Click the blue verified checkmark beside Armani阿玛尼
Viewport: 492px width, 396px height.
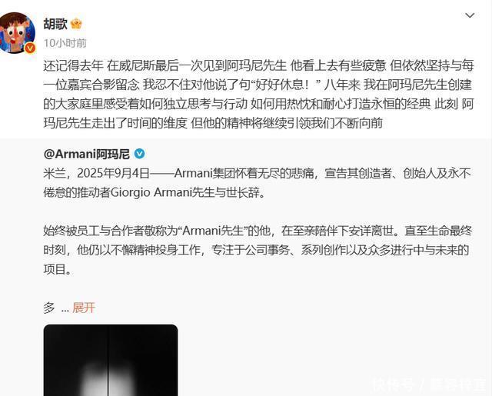click(x=140, y=154)
